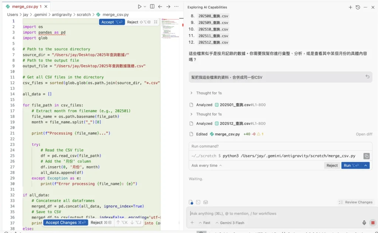
Task: Expand Run button options chevron
Action: coord(366,165)
